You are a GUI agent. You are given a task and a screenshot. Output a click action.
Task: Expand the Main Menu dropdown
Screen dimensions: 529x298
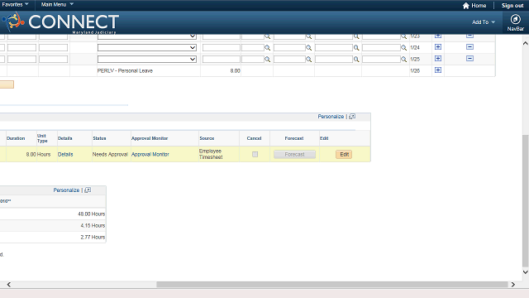coord(57,4)
